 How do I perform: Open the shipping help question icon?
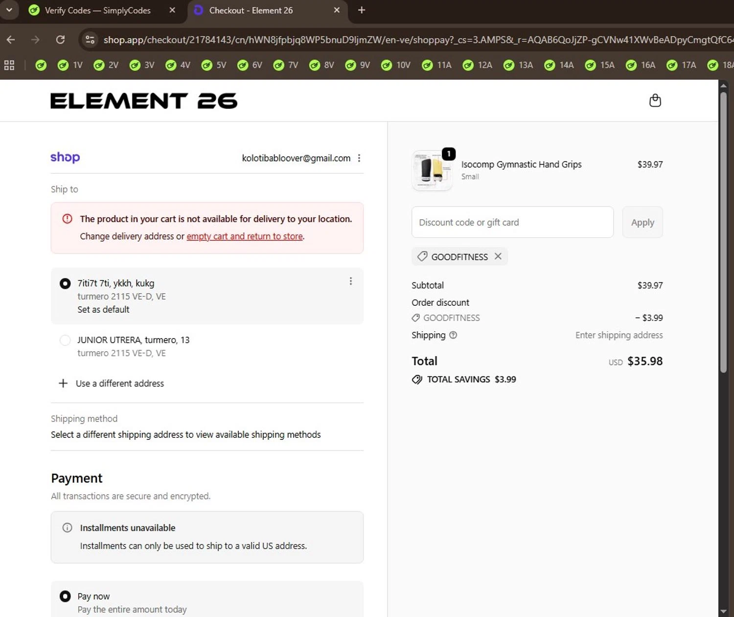tap(453, 335)
